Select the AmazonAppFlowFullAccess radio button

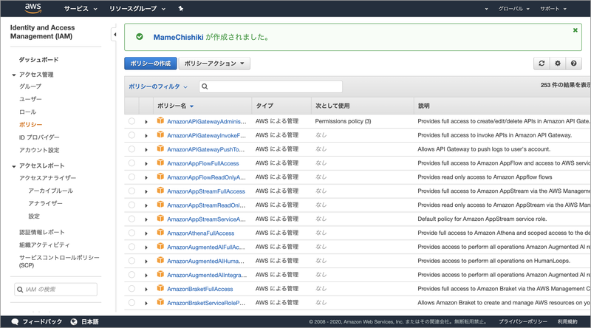[x=131, y=163]
